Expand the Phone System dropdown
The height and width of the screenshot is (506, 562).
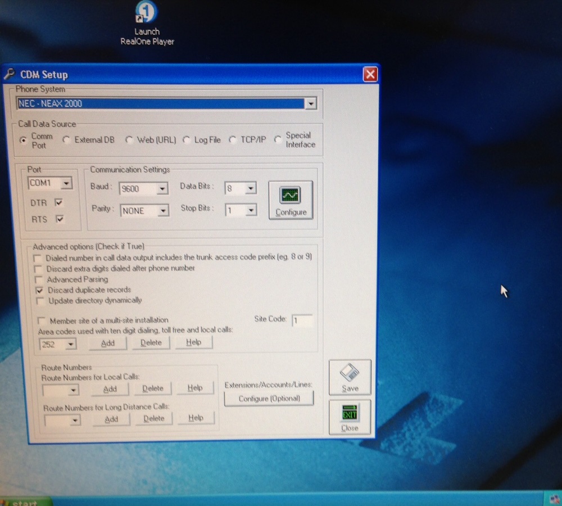coord(310,104)
